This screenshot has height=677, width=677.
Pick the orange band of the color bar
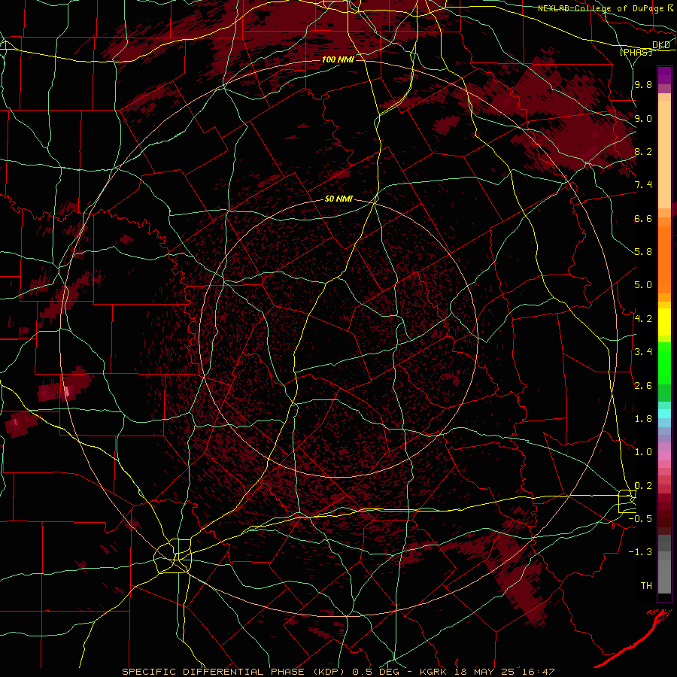pyautogui.click(x=664, y=259)
